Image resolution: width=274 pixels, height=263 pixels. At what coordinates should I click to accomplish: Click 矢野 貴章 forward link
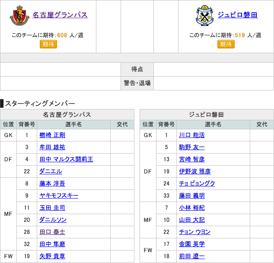click(52, 256)
